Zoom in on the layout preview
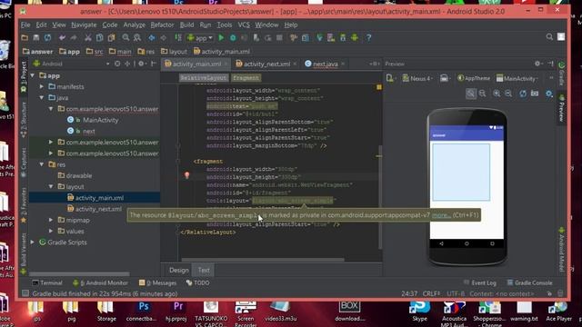Viewport: 582px width, 327px height. point(497,94)
